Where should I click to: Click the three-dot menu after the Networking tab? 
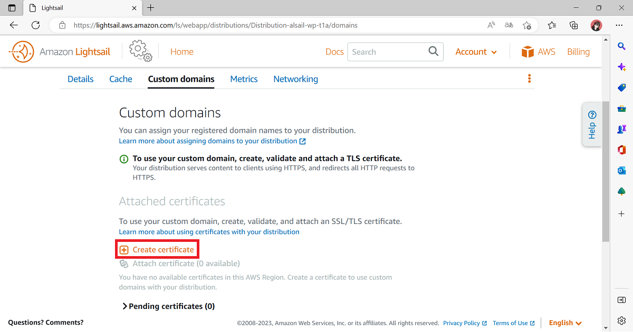coord(529,78)
